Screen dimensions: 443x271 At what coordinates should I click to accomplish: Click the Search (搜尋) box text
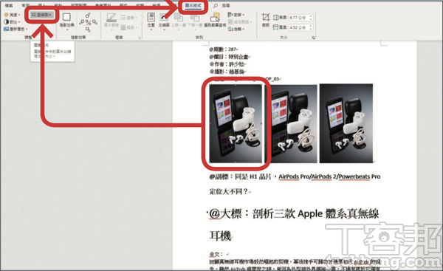(x=226, y=5)
